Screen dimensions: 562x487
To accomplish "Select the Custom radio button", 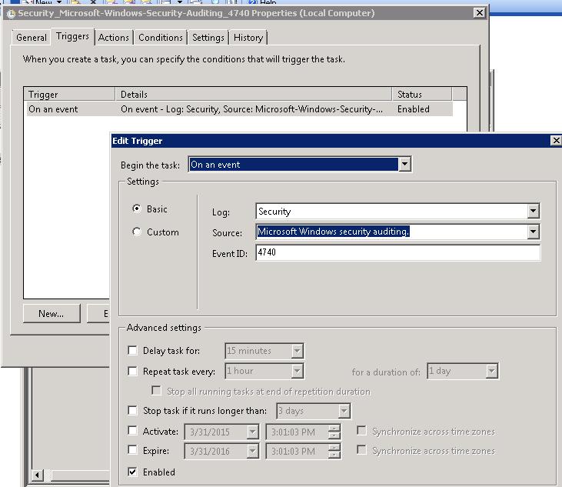I will (x=137, y=232).
